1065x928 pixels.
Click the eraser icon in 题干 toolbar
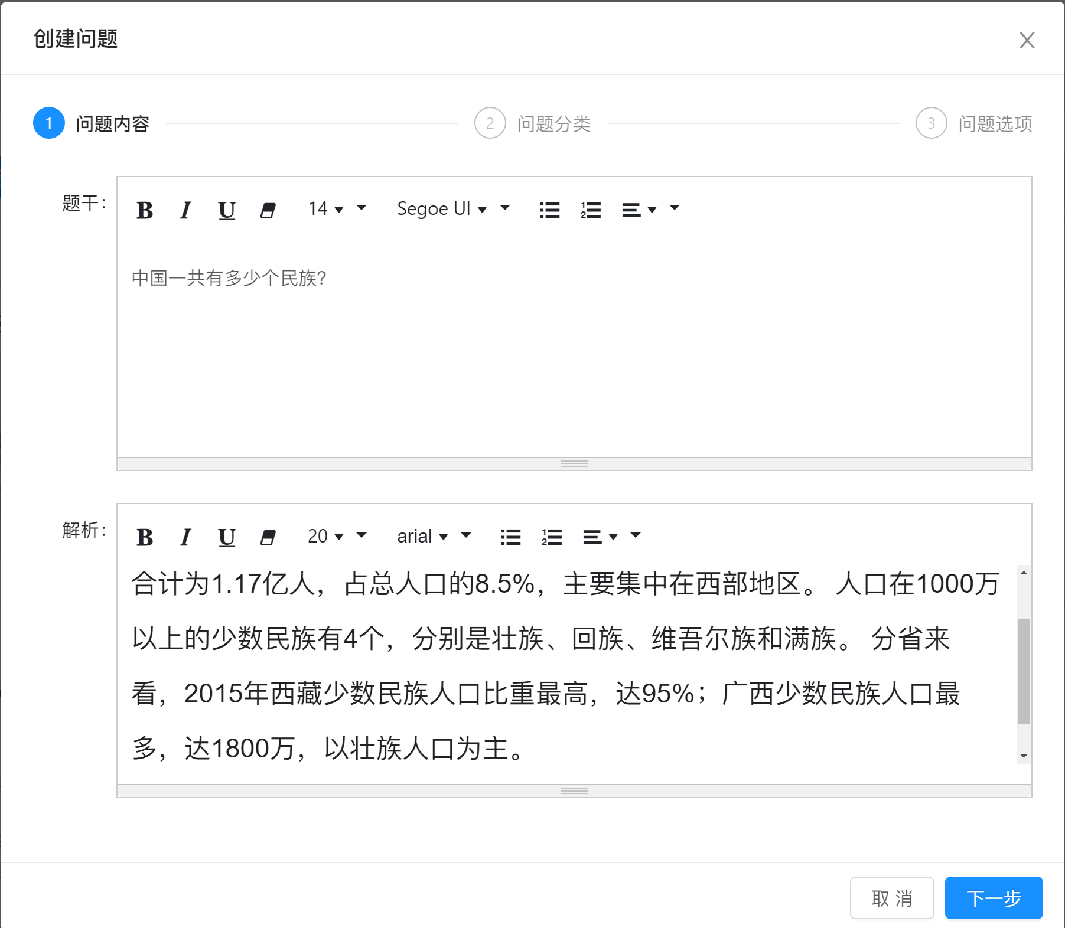(268, 210)
